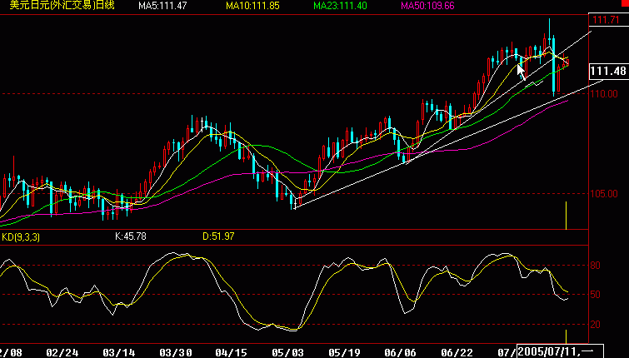Click the 110.00 price axis label
The height and width of the screenshot is (358, 629).
tap(604, 94)
